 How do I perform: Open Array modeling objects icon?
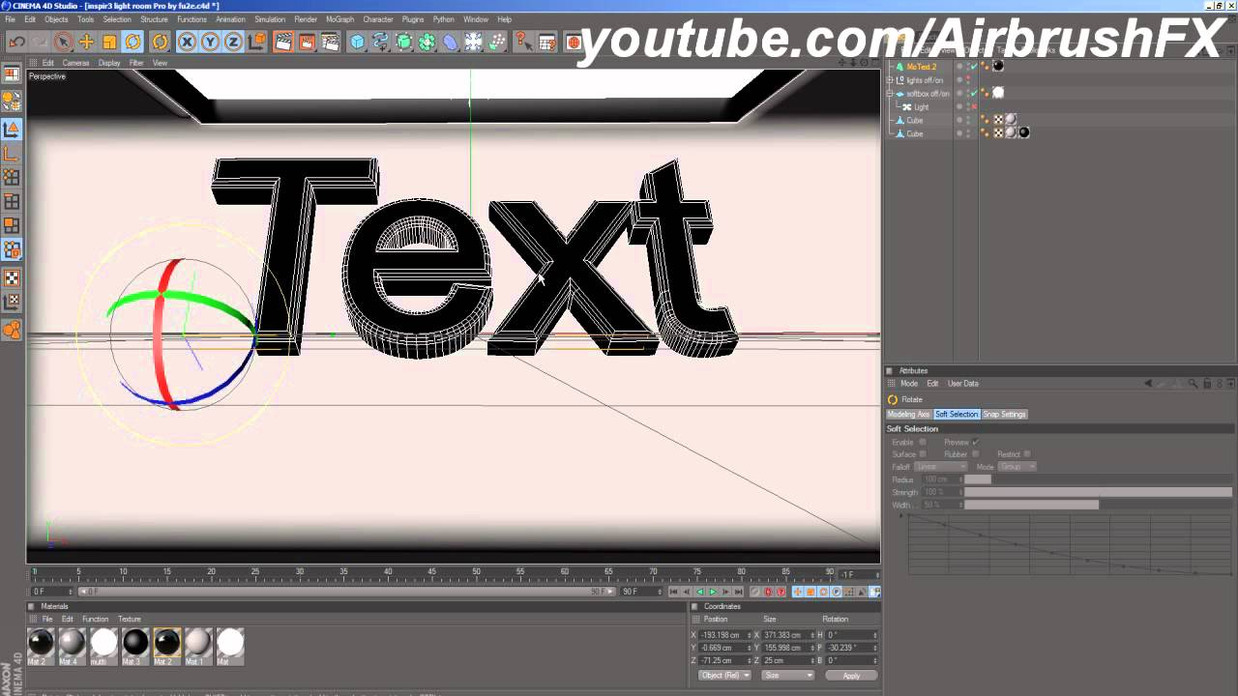[427, 42]
